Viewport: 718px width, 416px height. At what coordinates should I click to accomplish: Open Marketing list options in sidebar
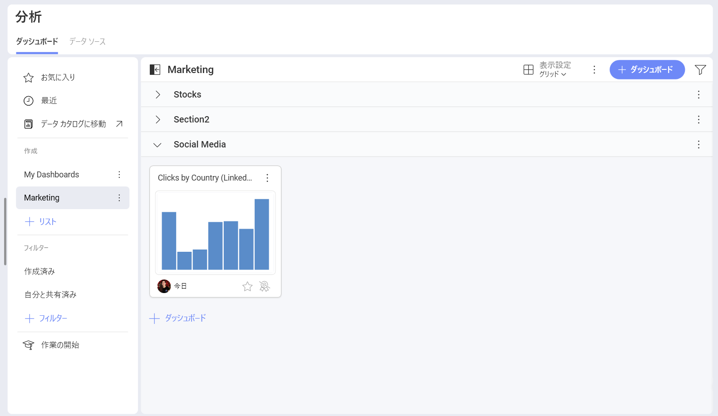[119, 198]
